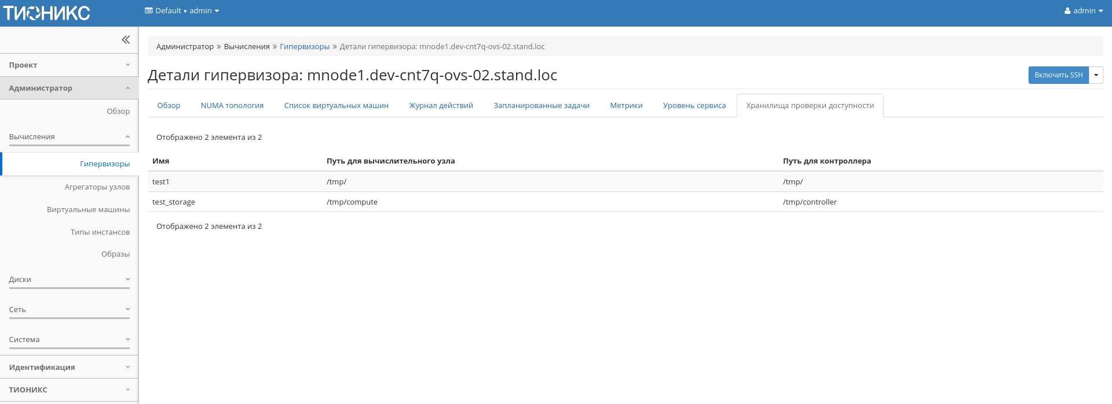
Task: Switch to the Обзор tab
Action: point(169,106)
